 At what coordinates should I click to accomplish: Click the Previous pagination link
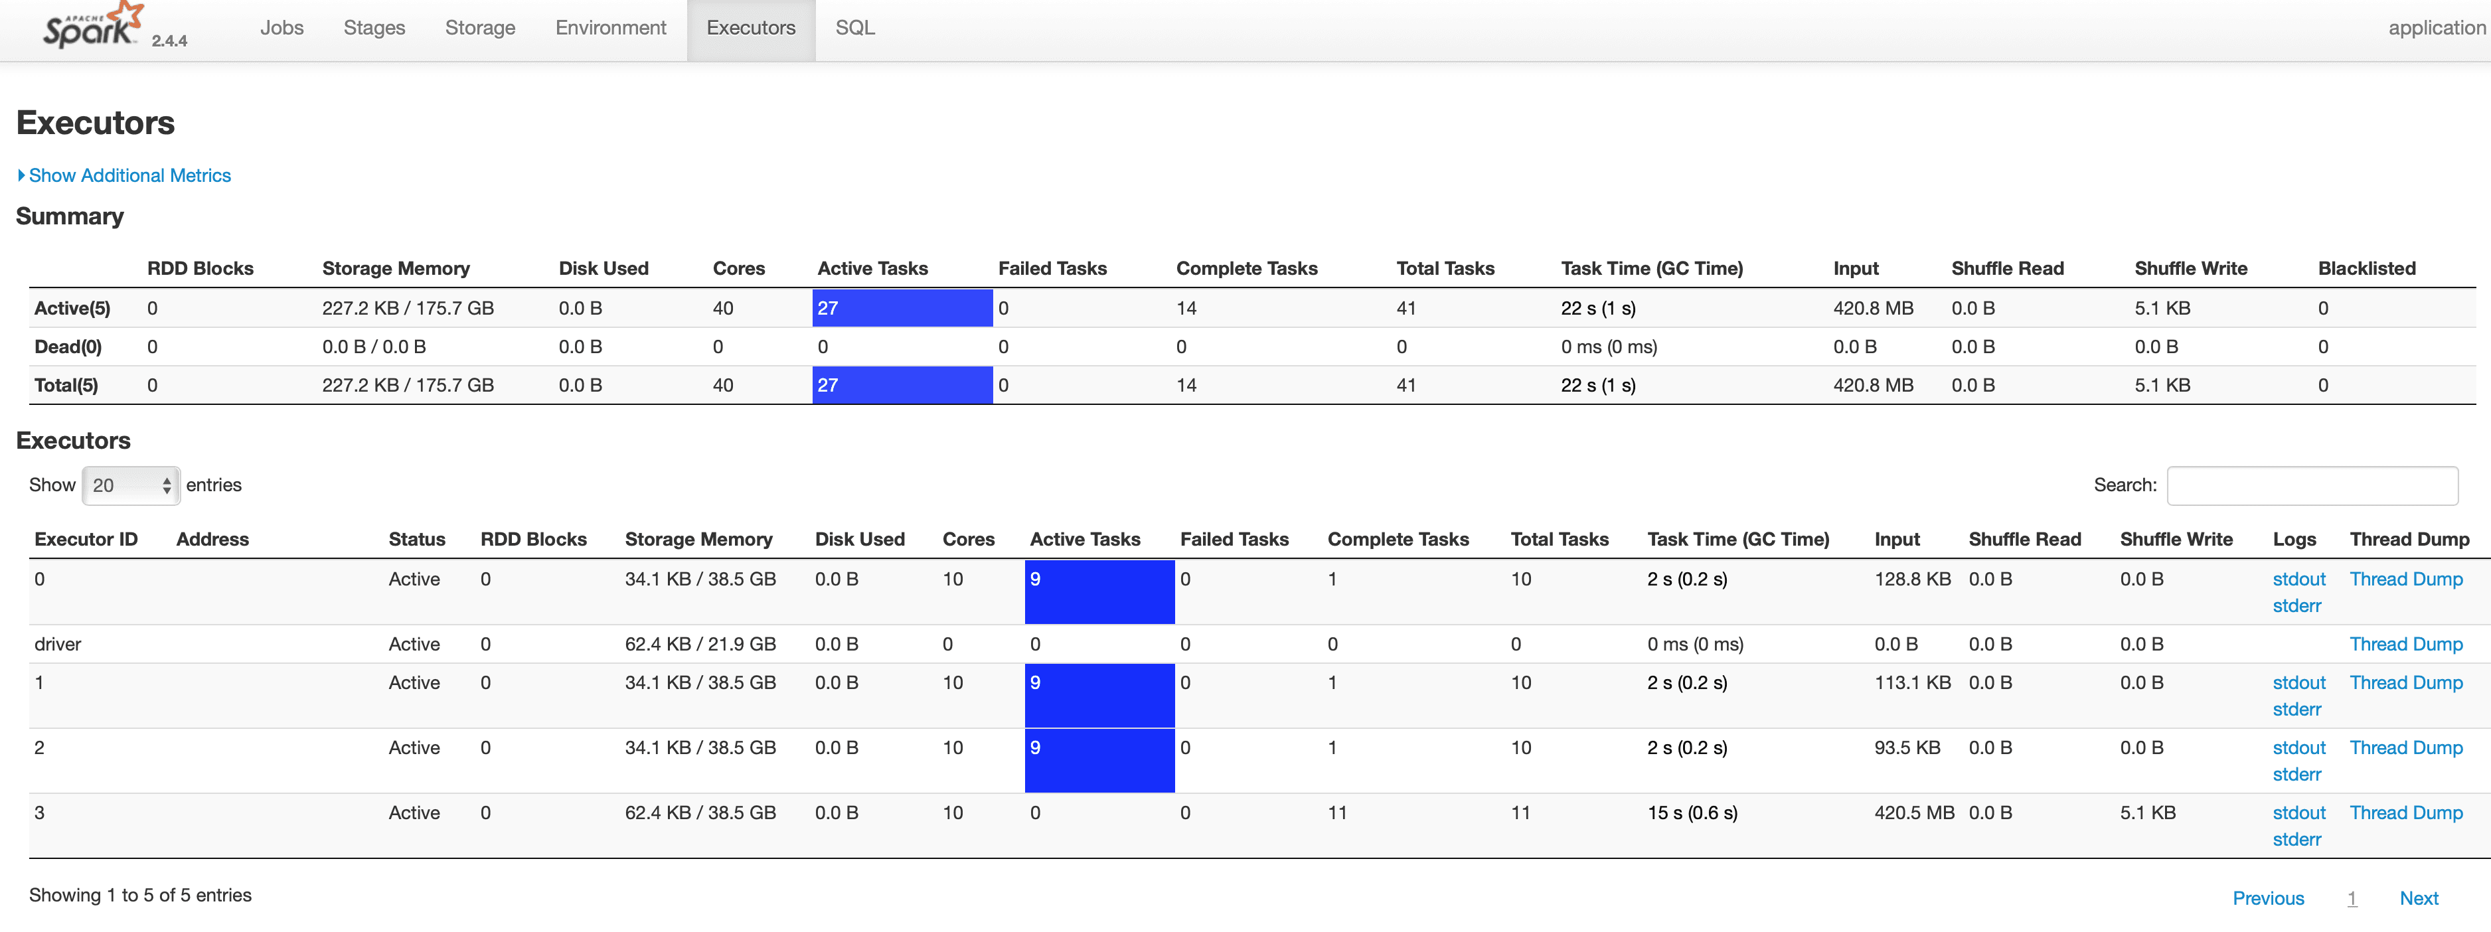pyautogui.click(x=2268, y=898)
